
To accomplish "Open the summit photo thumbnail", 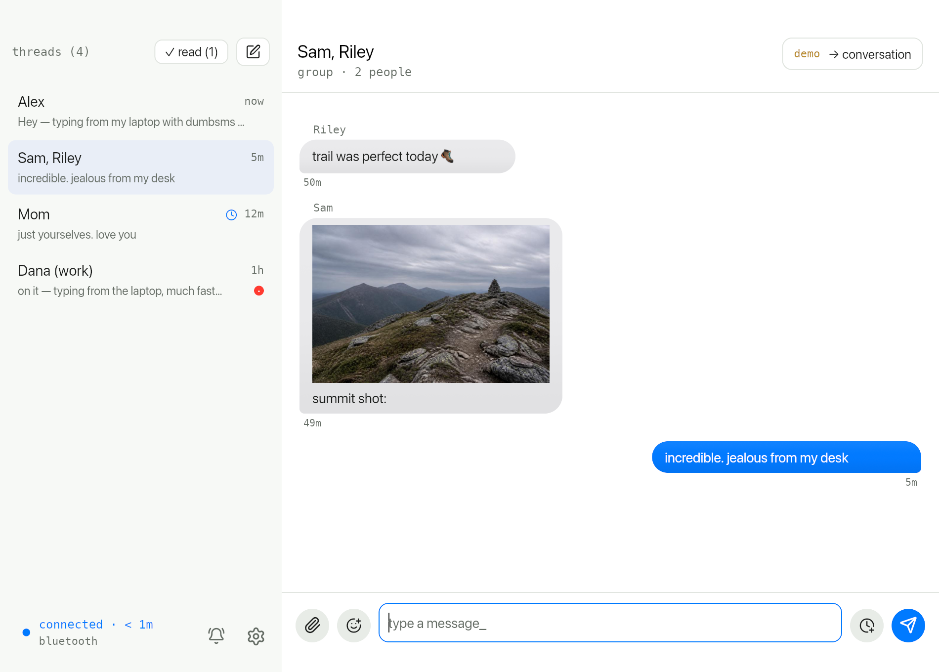I will [431, 304].
